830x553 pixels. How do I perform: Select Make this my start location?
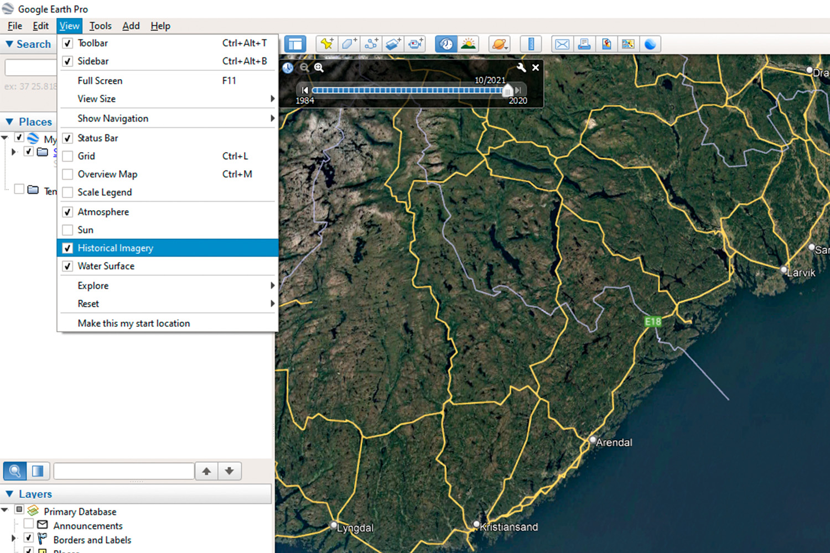[x=134, y=323]
